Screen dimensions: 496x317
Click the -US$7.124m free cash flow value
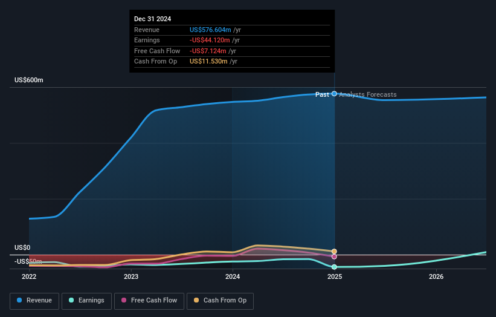pos(208,51)
